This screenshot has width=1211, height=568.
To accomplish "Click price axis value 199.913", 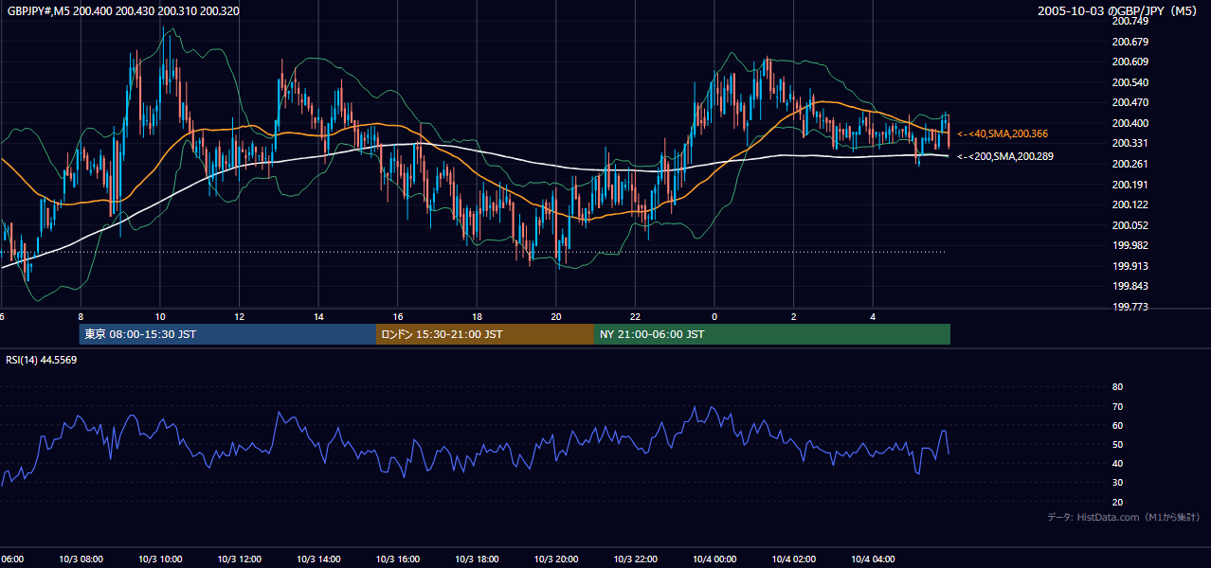I will click(x=1130, y=267).
